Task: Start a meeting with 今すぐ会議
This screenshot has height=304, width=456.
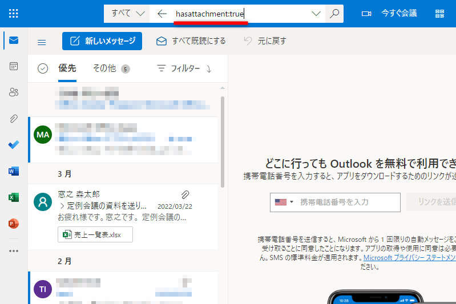Action: [x=399, y=13]
